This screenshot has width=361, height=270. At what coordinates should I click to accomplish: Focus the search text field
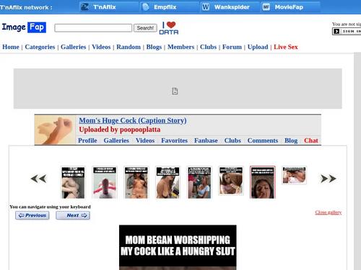point(93,28)
